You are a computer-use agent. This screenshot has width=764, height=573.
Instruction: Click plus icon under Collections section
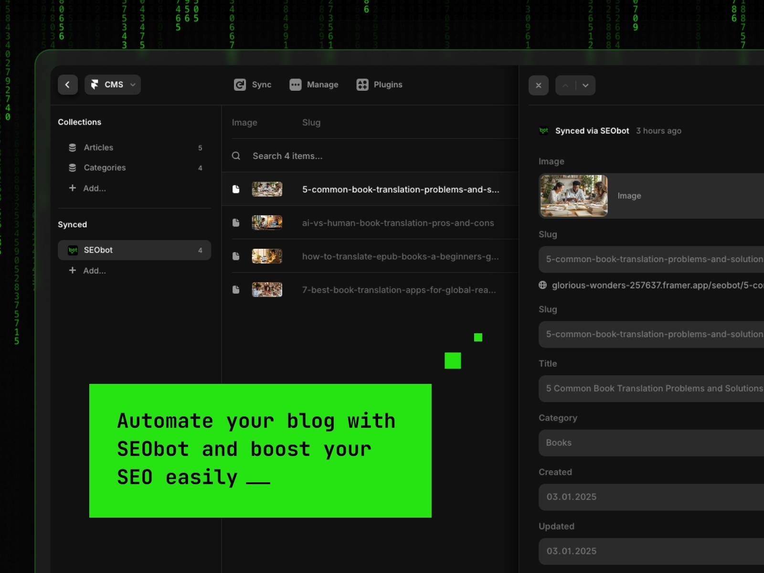coord(73,188)
